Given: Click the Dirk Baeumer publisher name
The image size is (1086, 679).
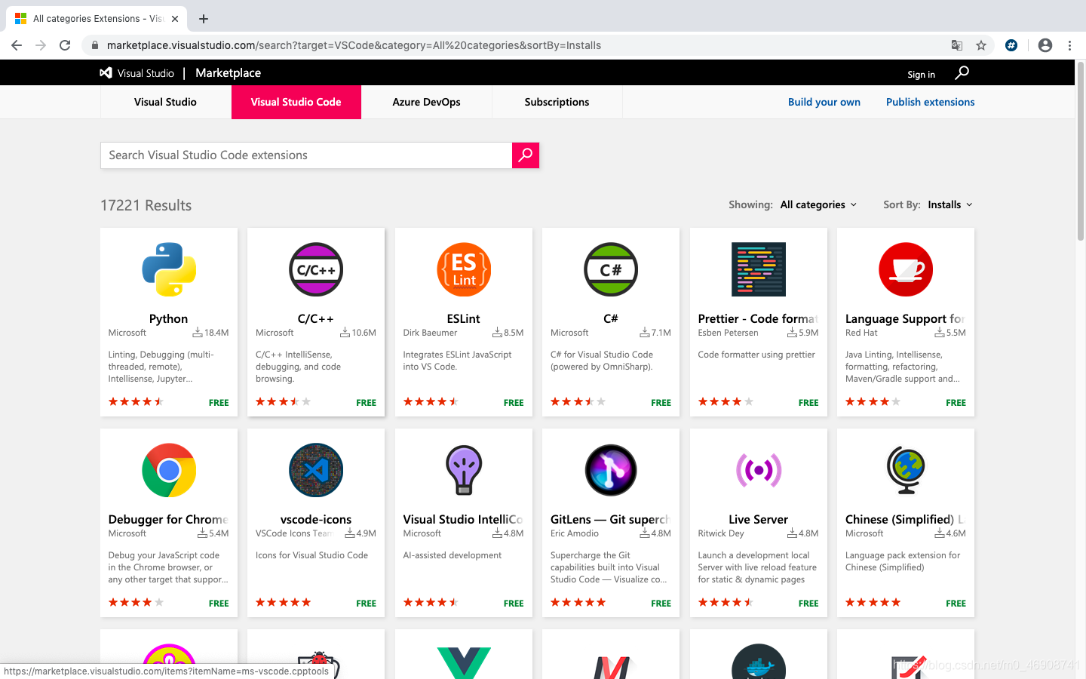Looking at the screenshot, I should point(430,333).
